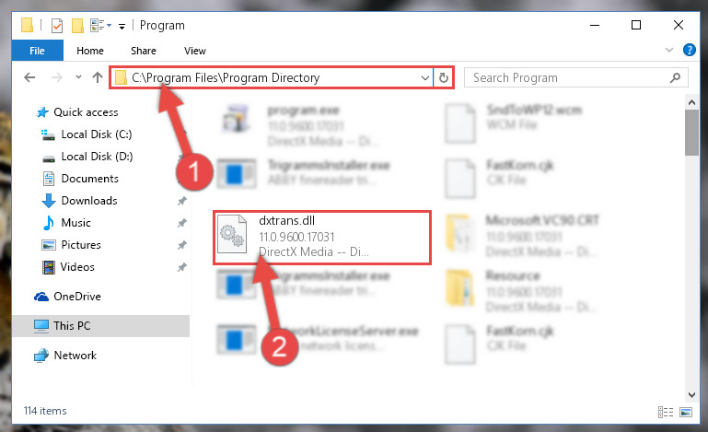Refresh the Program Directory folder
This screenshot has width=708, height=432.
click(444, 77)
